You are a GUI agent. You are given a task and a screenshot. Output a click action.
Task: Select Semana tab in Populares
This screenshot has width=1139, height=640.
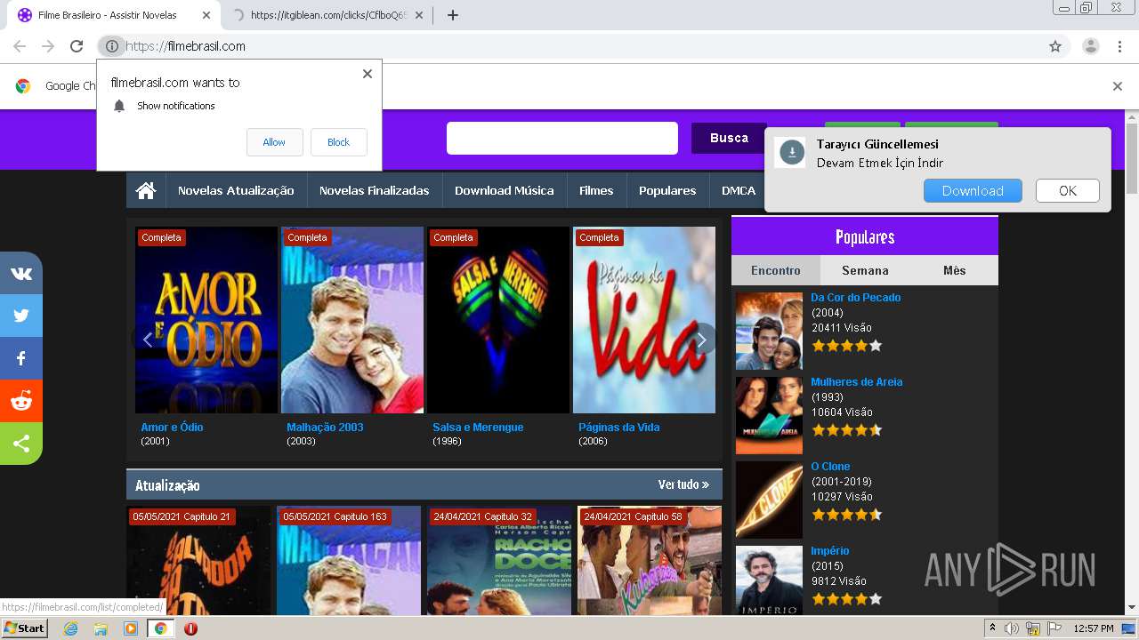865,270
